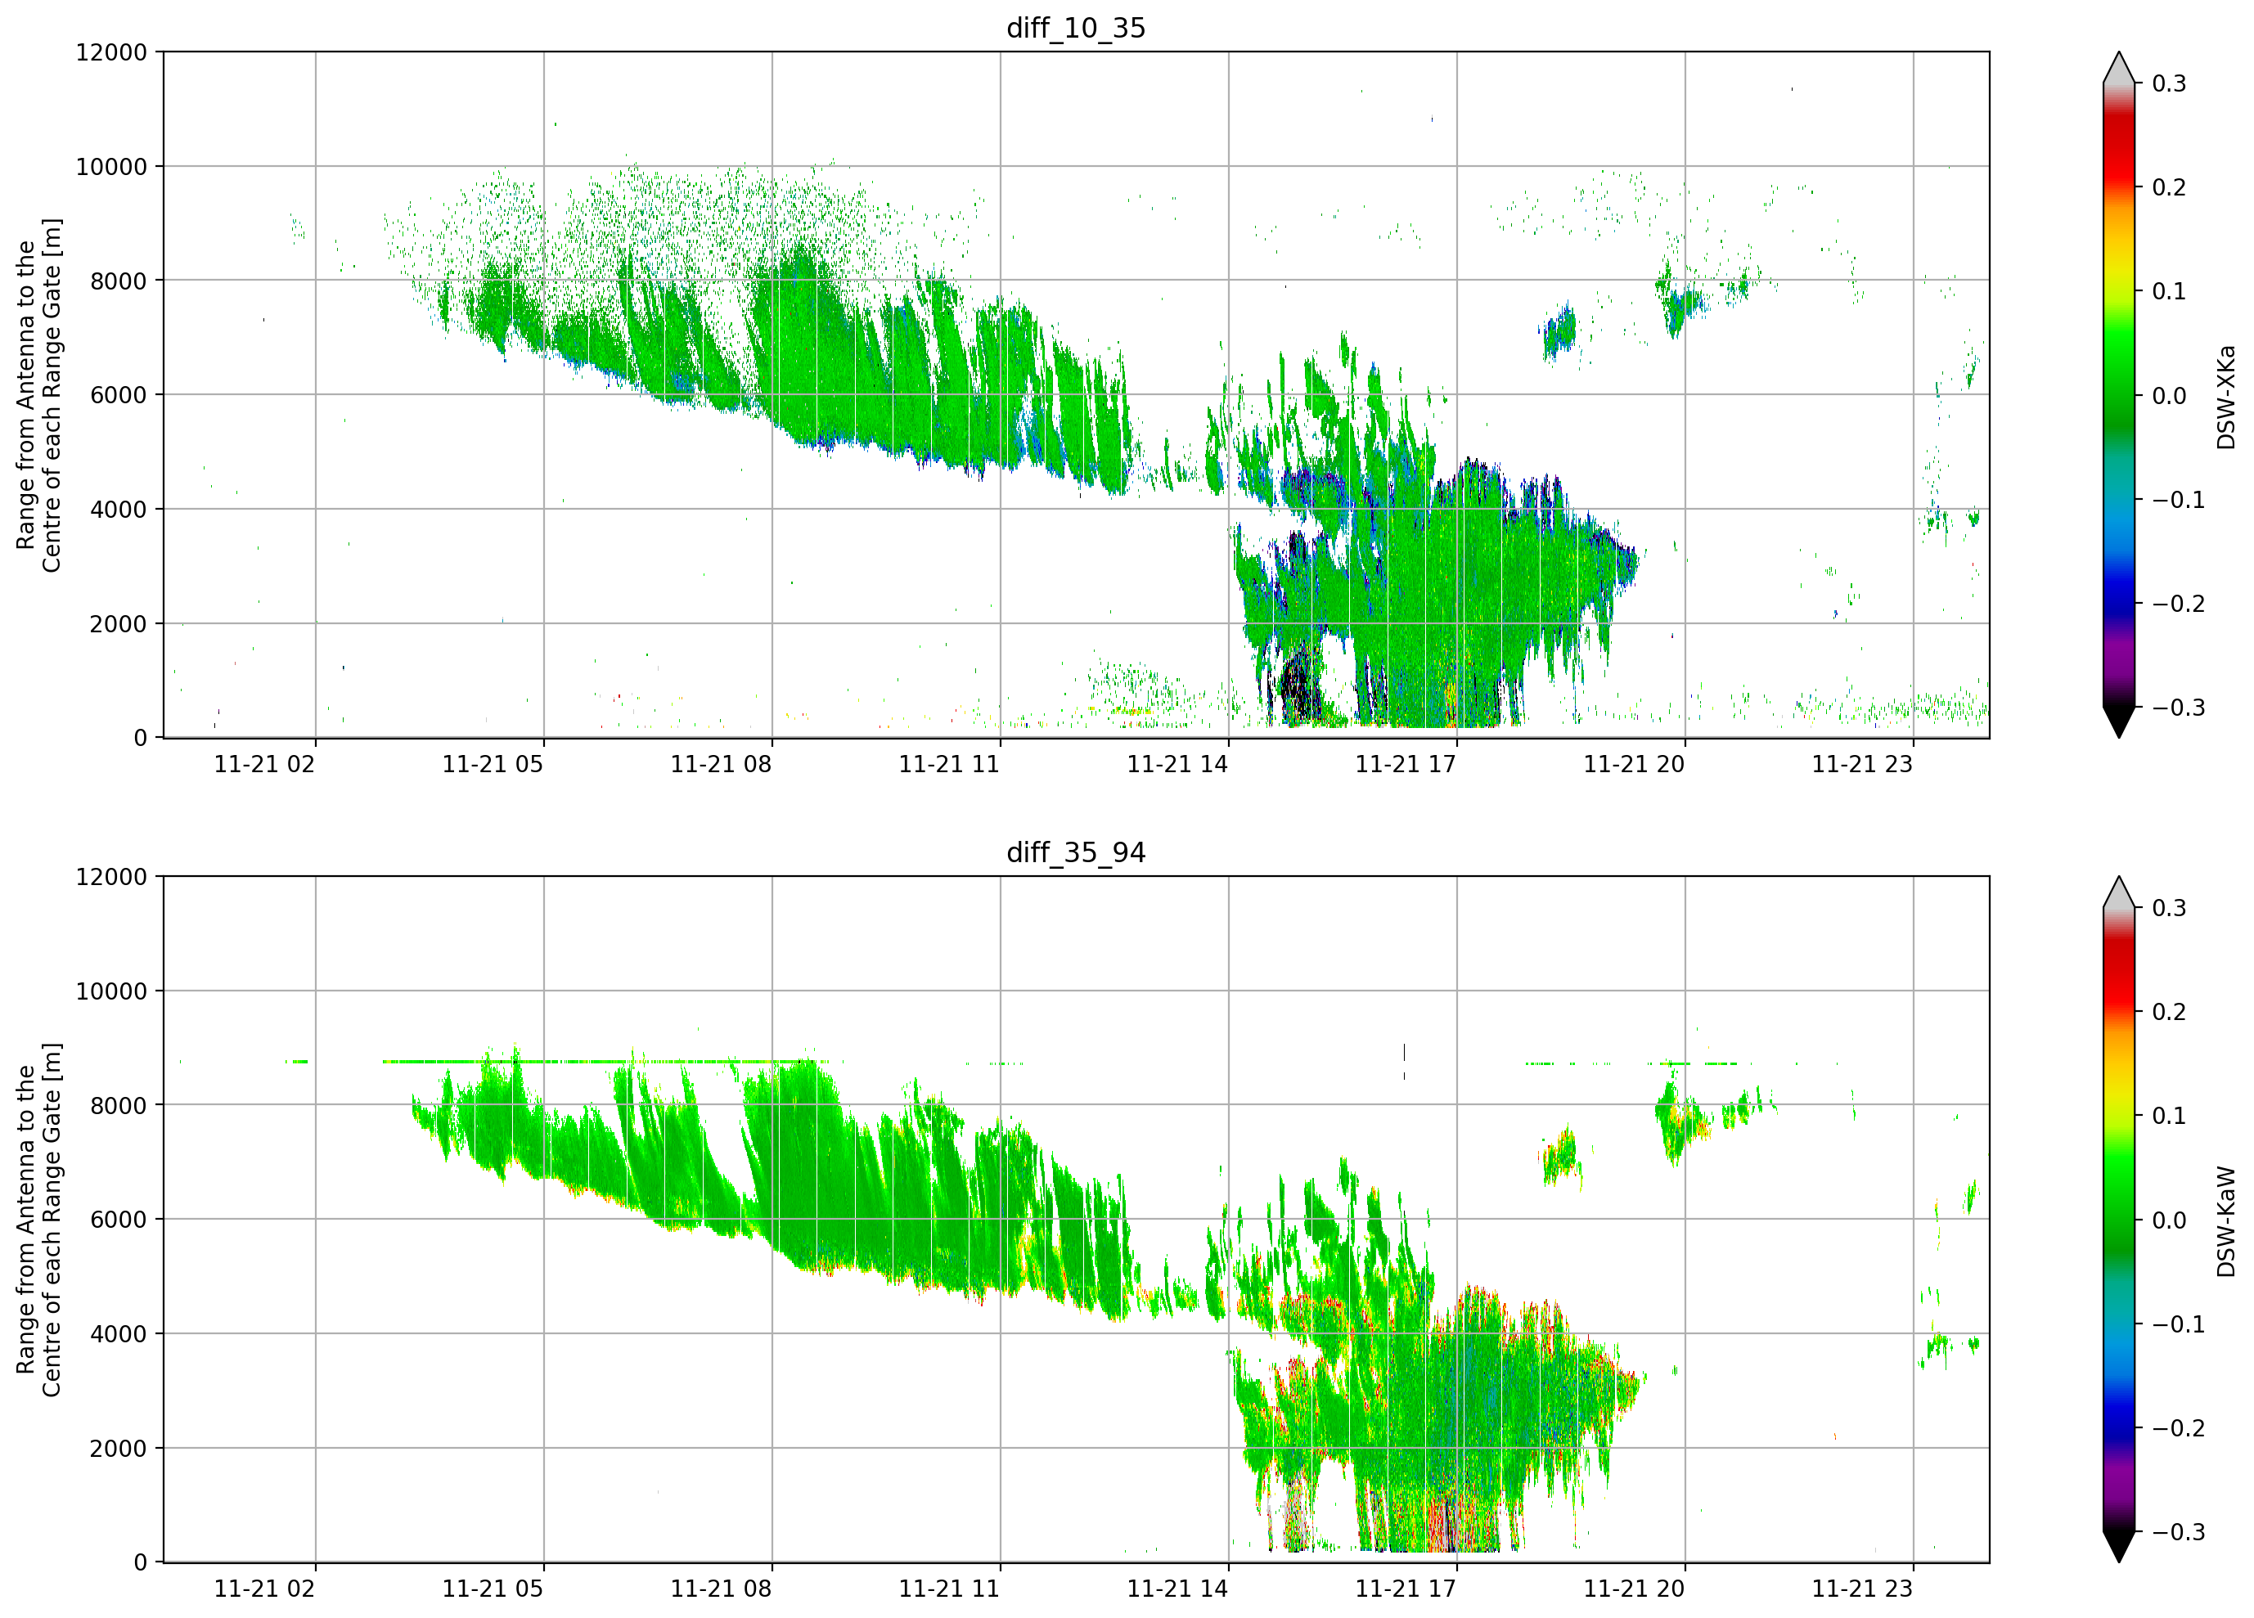
Task: Pick the purple band of the DSW-KaW colorbar
Action: [2119, 1476]
